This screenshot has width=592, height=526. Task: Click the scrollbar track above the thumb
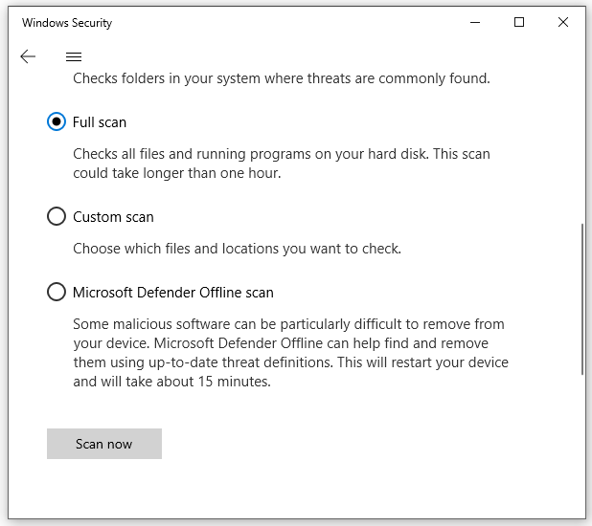coord(581,143)
